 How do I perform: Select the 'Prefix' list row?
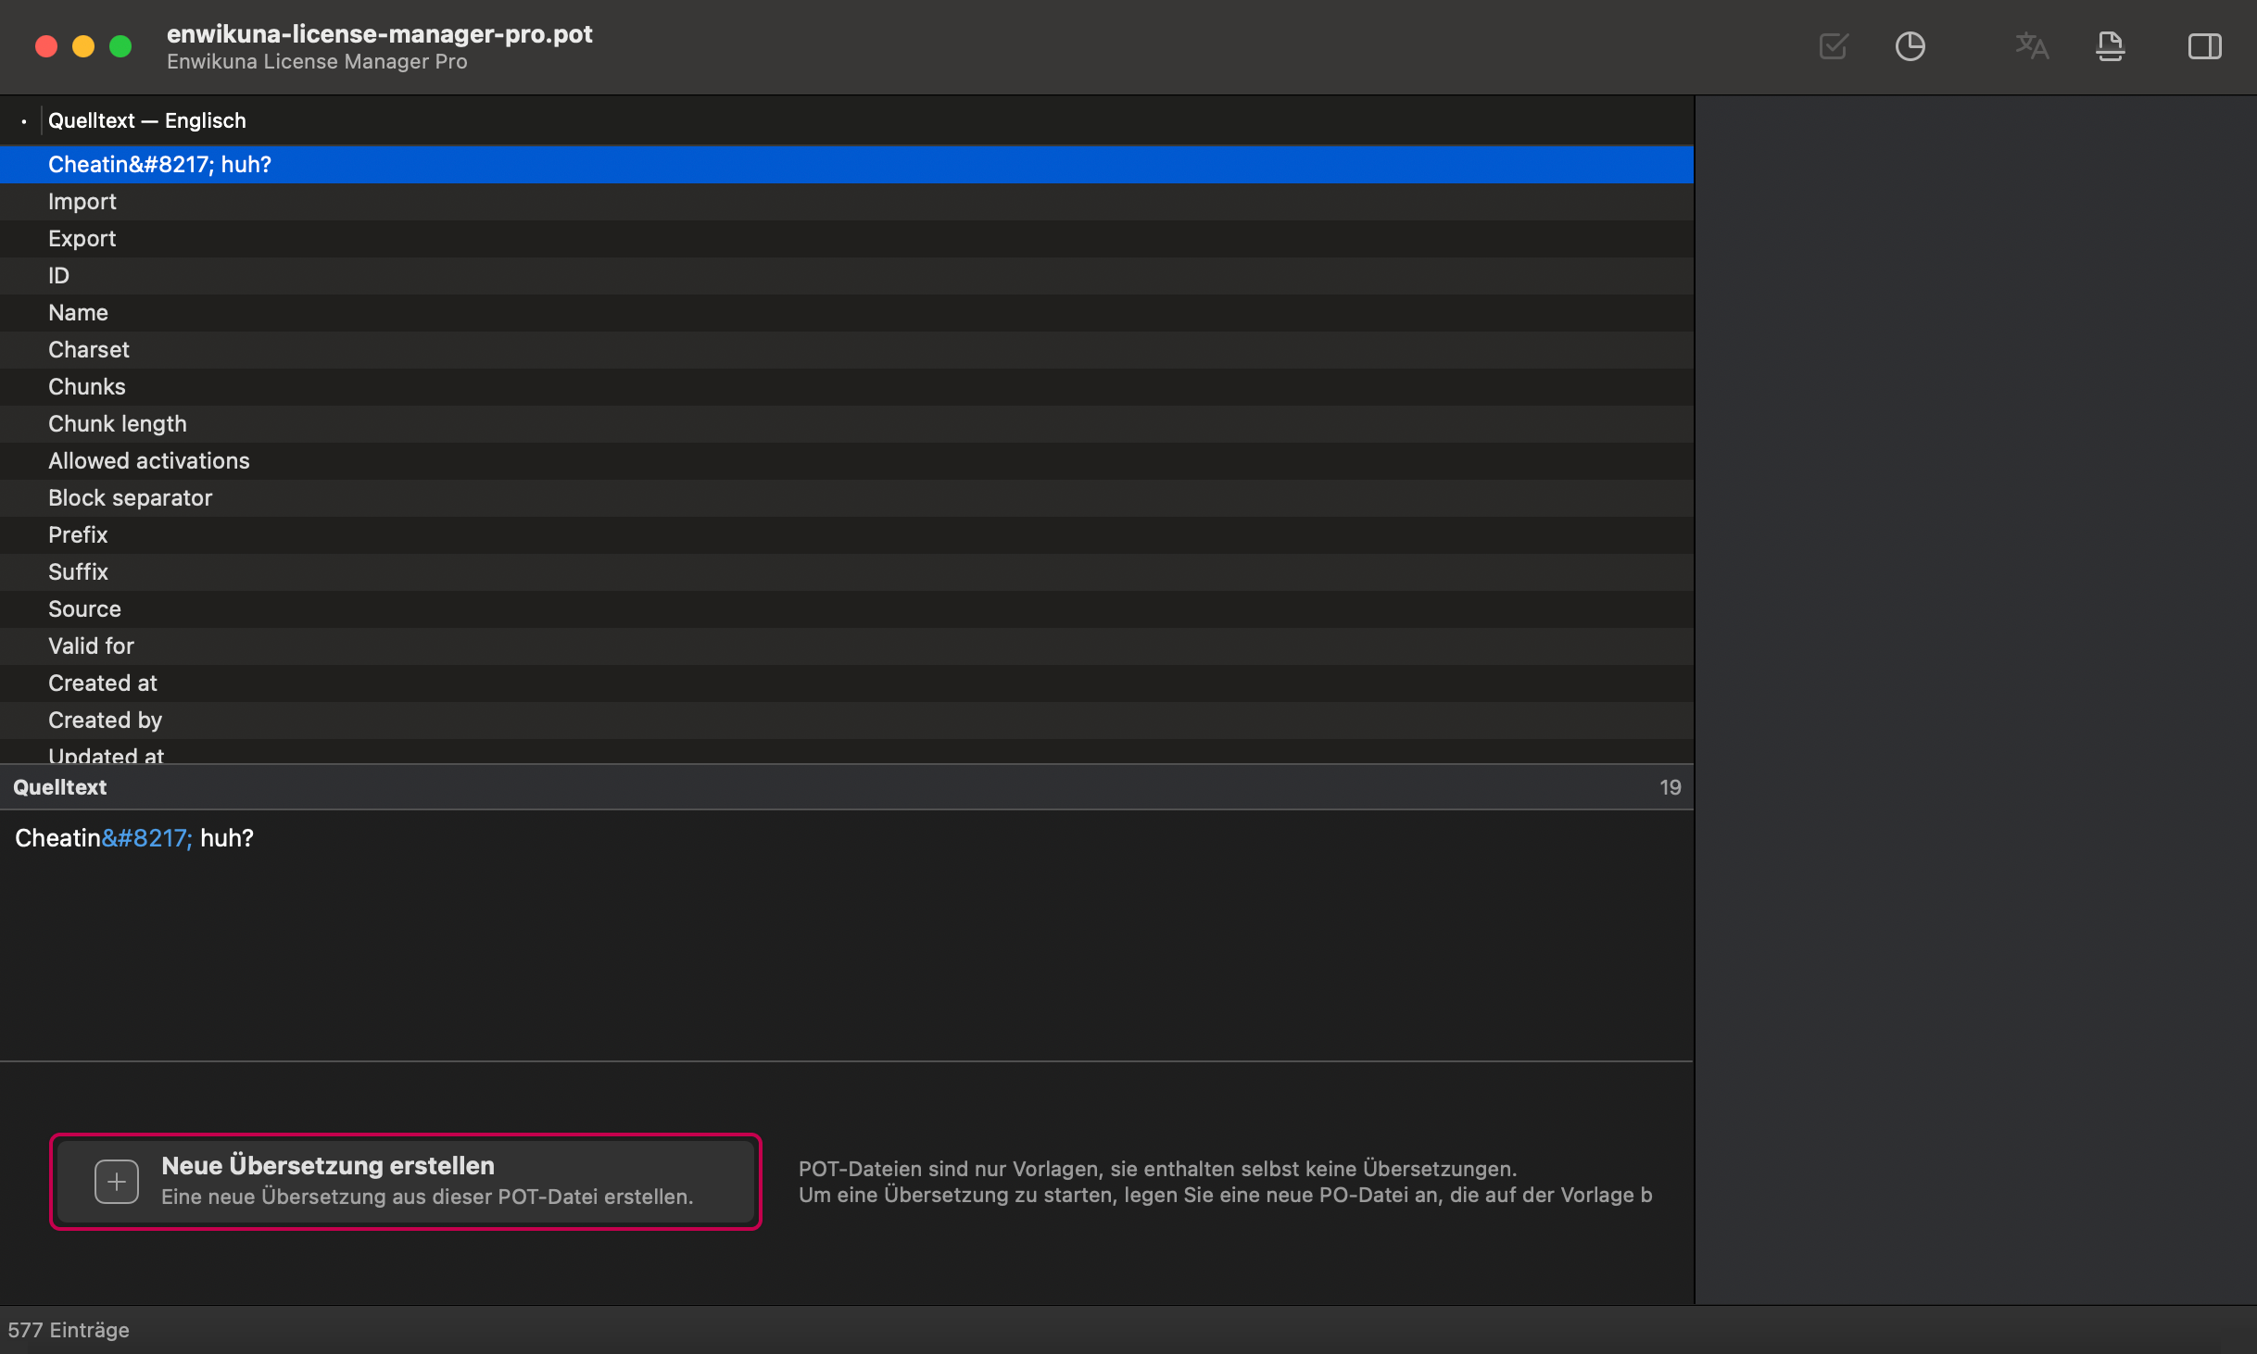click(x=847, y=535)
